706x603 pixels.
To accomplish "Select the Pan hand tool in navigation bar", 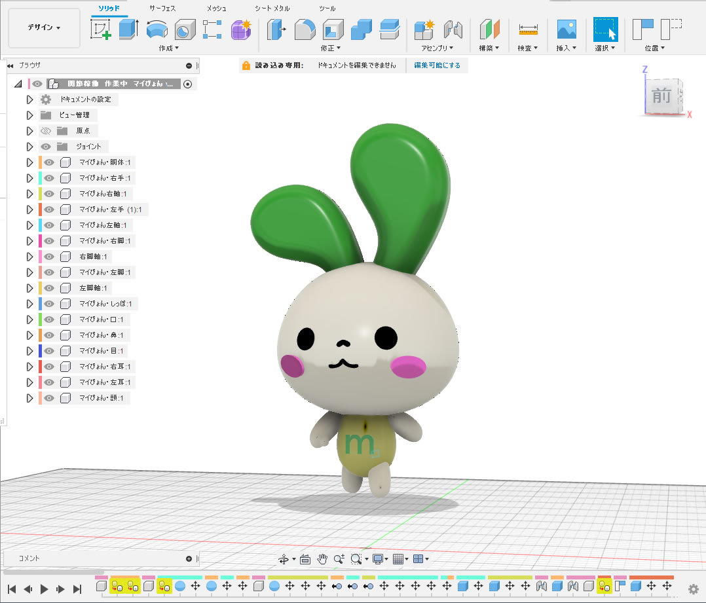I will [x=322, y=559].
